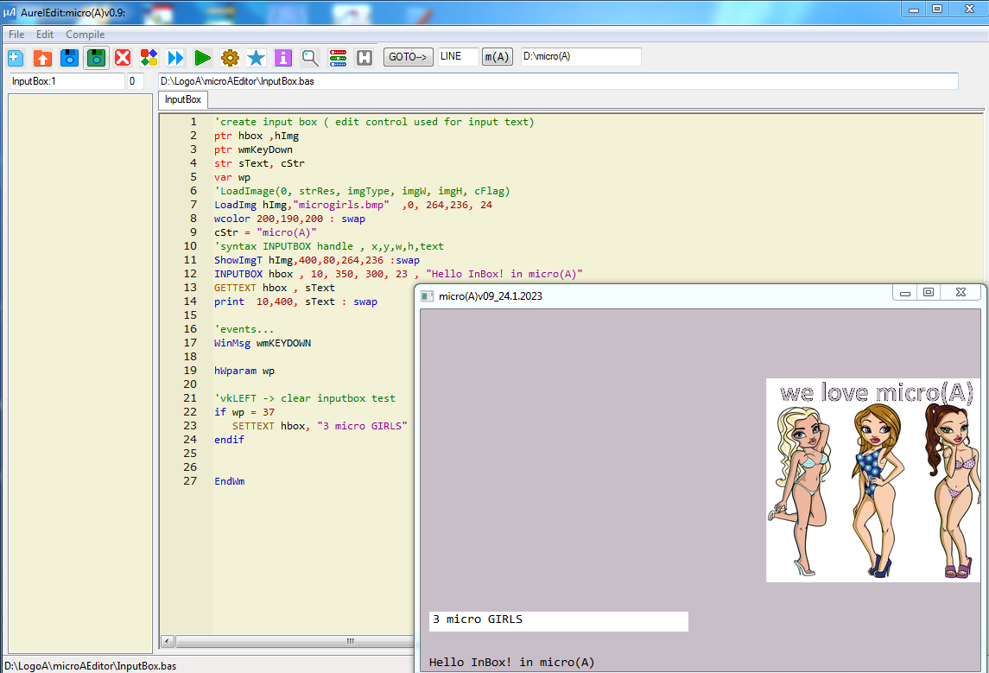
Task: Click the LINE number input field
Action: coord(458,56)
